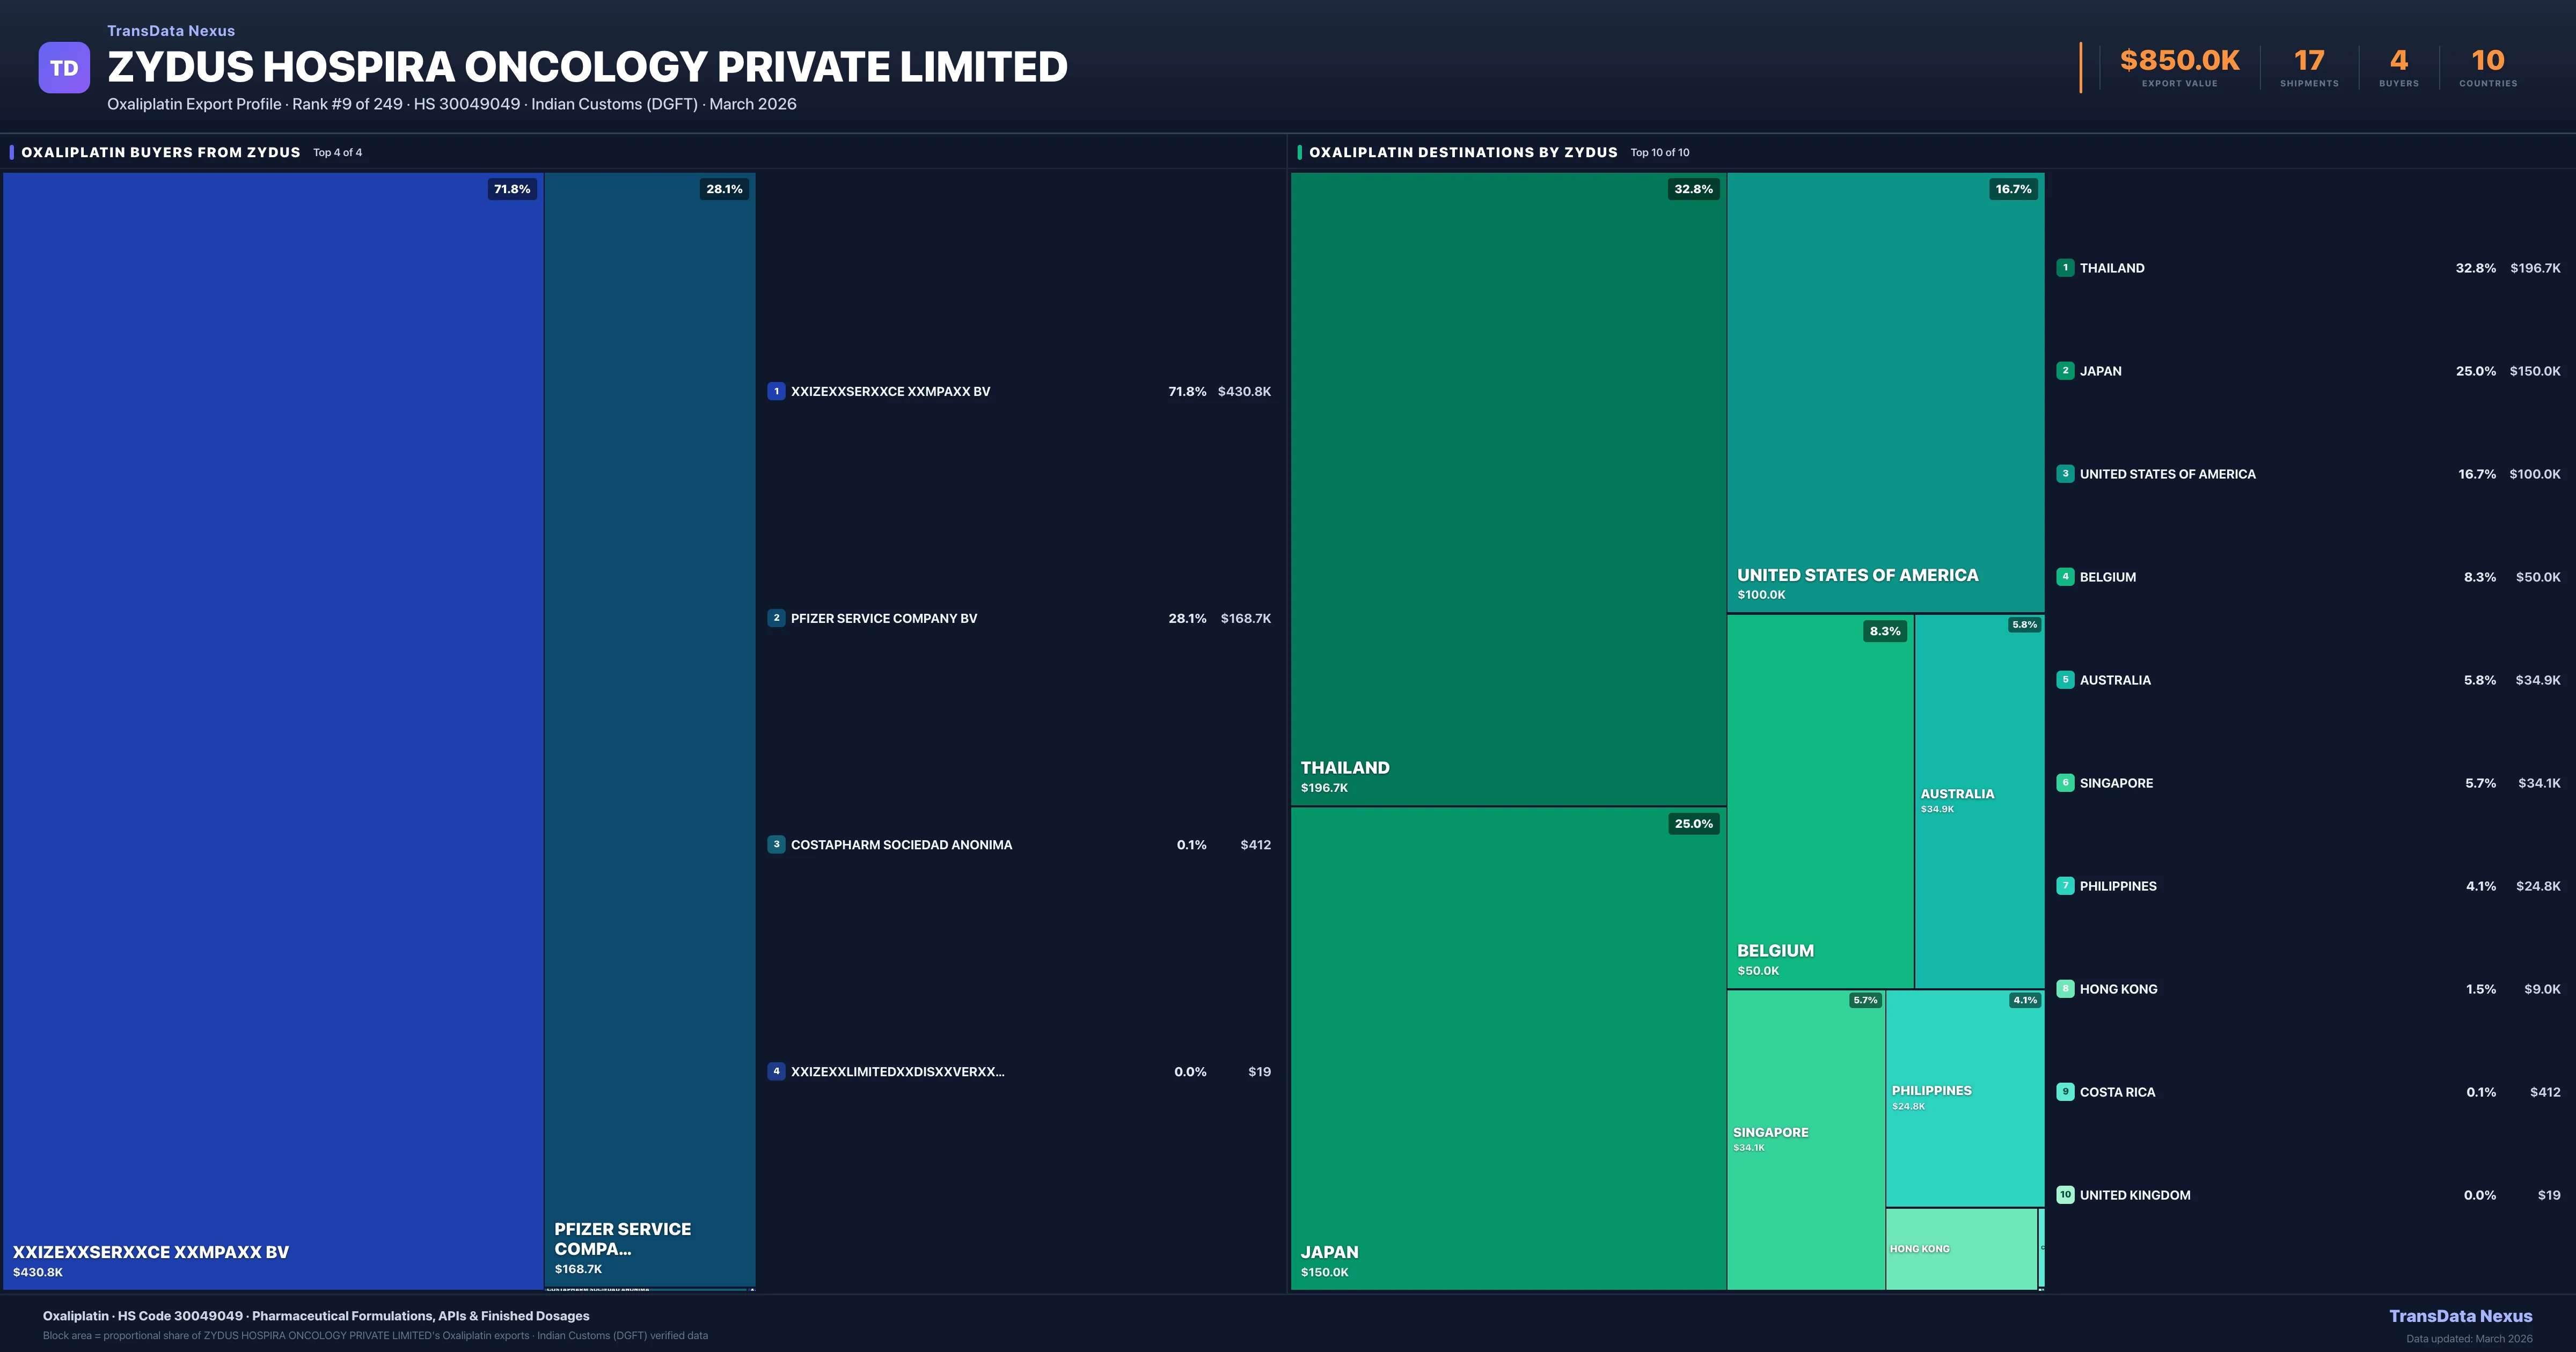Viewport: 2576px width, 1352px height.
Task: Click rank 3 badge beside COSTAPHARM SOCIEDAD ANONIMA
Action: tap(776, 844)
